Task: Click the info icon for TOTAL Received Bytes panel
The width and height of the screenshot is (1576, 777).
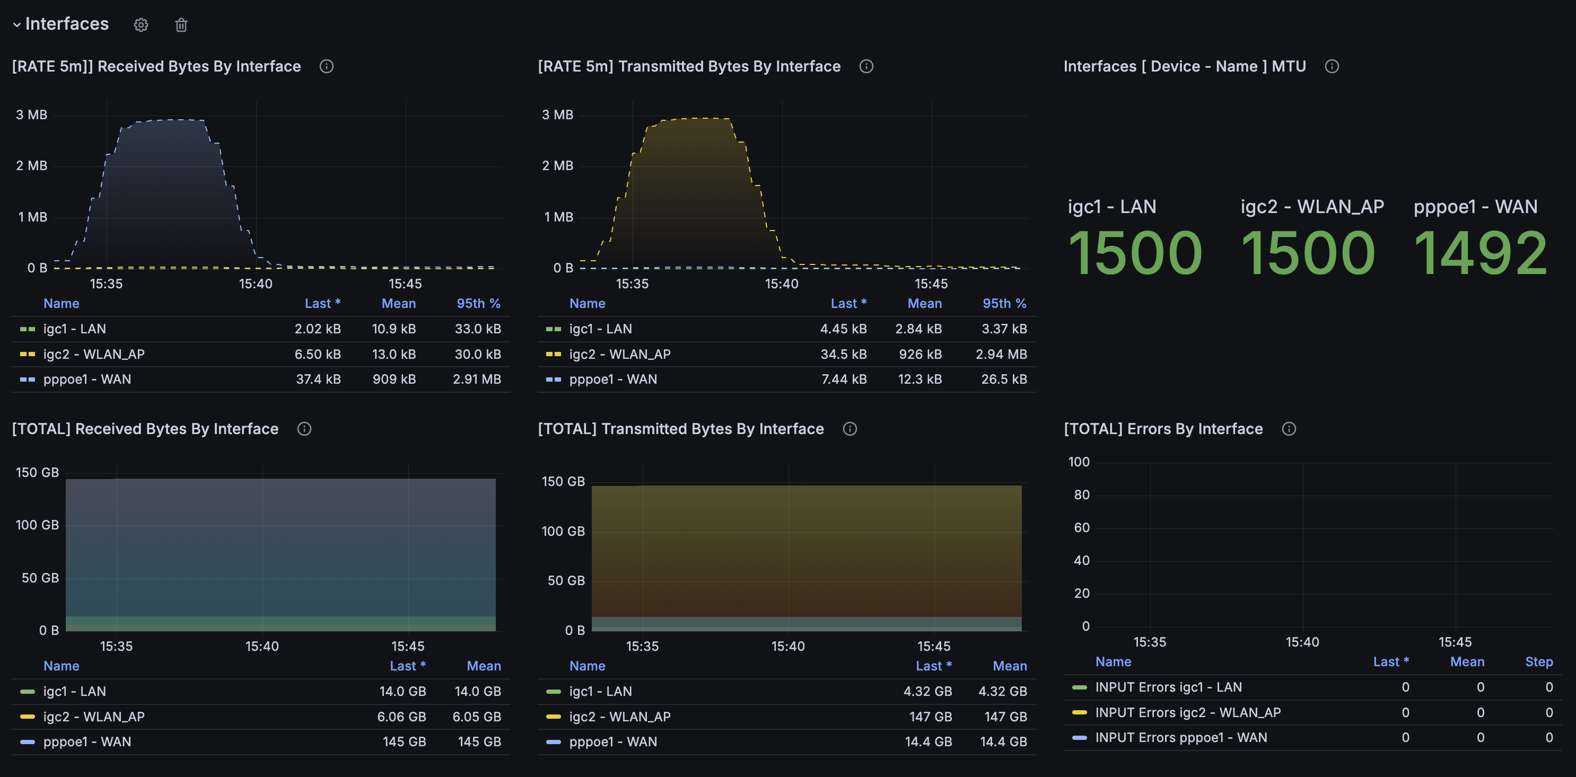Action: tap(304, 429)
